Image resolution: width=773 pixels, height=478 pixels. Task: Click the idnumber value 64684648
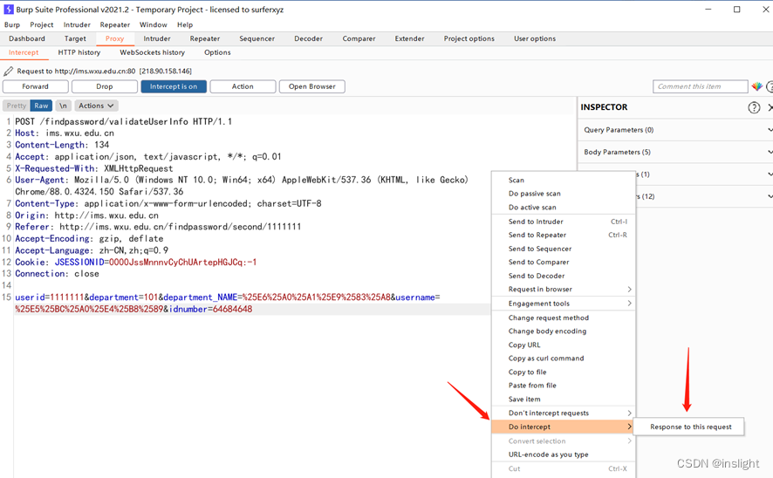(x=232, y=309)
